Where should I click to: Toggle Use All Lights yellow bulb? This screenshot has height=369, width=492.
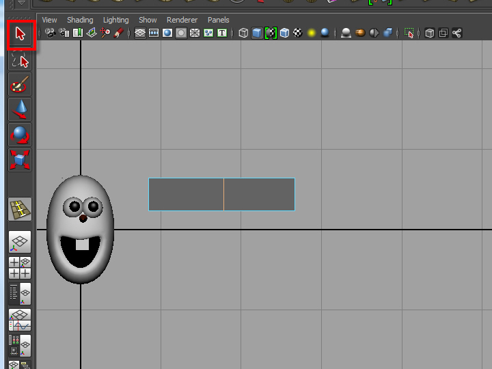311,33
